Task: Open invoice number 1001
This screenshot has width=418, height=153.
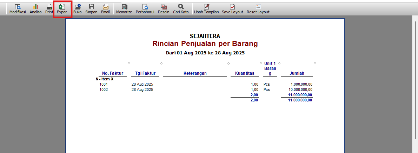Action: point(104,85)
